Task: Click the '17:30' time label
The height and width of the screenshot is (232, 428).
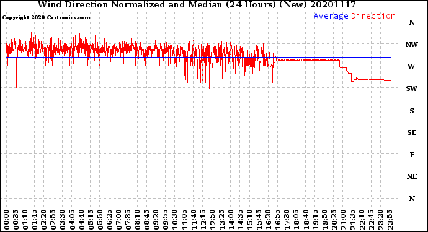Action: pyautogui.click(x=287, y=220)
